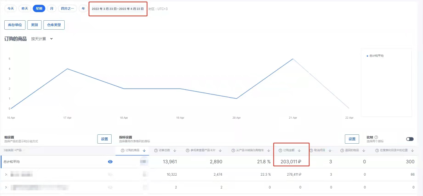The image size is (423, 196).
Task: Turn on the 比较 switch
Action: [x=410, y=139]
